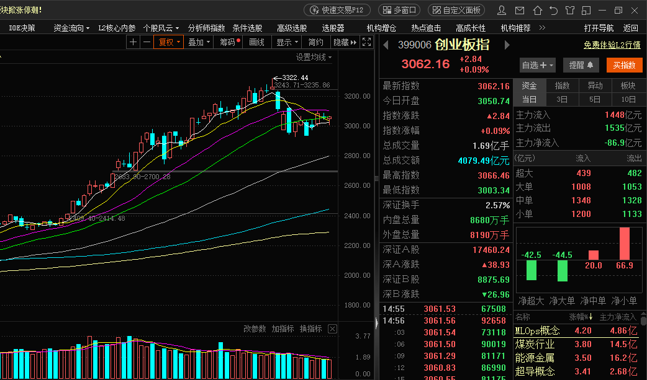Click 加指标 add indicator
The height and width of the screenshot is (380, 647).
(x=283, y=329)
